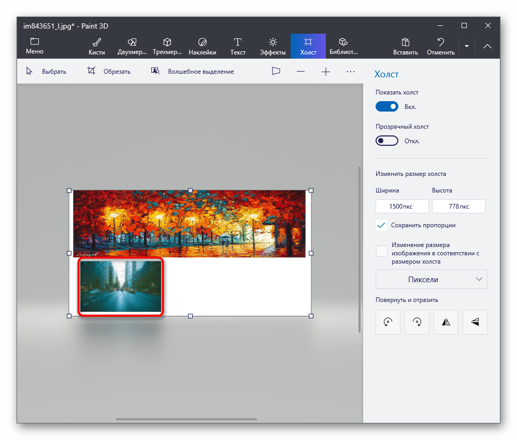Uncheck Lock aspect ratio (Сохранить пропорции)
Image resolution: width=517 pixels, height=440 pixels.
point(382,225)
